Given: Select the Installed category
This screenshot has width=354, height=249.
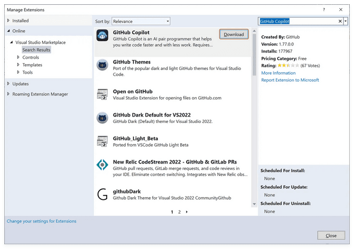Looking at the screenshot, I should (21, 21).
